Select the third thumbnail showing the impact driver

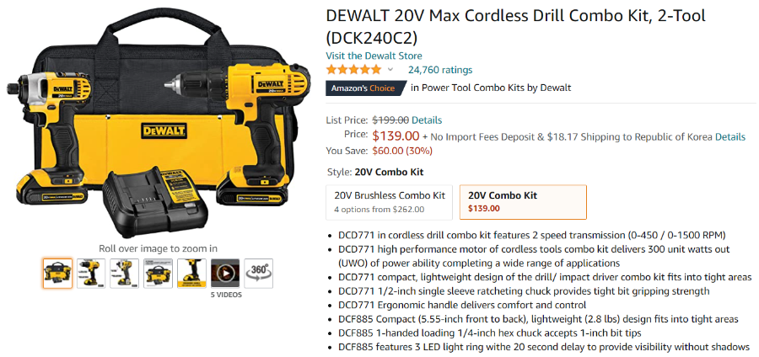pos(125,274)
